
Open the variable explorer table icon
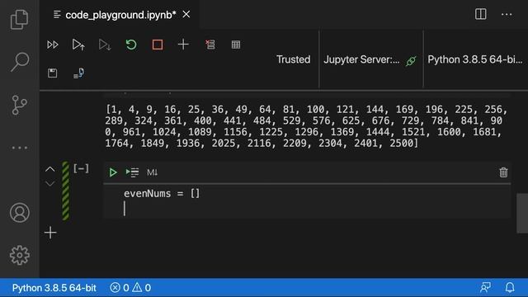(236, 45)
